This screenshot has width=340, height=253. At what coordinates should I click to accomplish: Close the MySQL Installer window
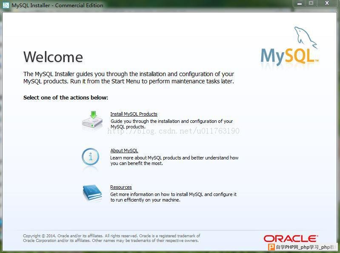click(x=327, y=3)
